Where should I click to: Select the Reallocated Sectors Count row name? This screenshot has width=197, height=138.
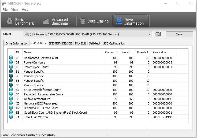click(41, 58)
